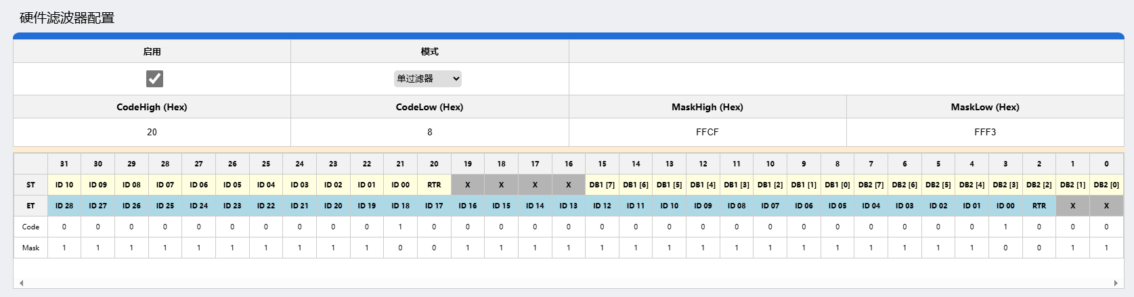Screen dimensions: 1134x297
Task: Click the CodeLow (Hex) value field
Action: tap(429, 132)
